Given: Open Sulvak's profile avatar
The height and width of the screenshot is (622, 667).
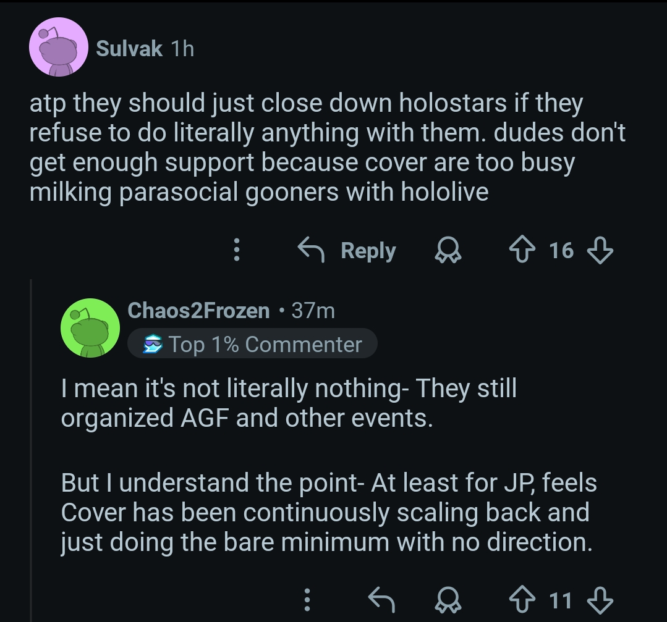Looking at the screenshot, I should point(59,48).
